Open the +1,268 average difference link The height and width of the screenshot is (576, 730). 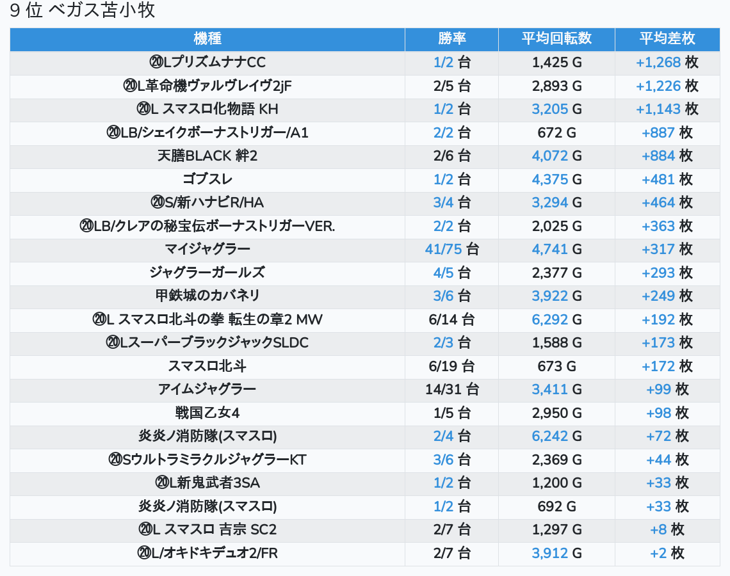pos(658,62)
